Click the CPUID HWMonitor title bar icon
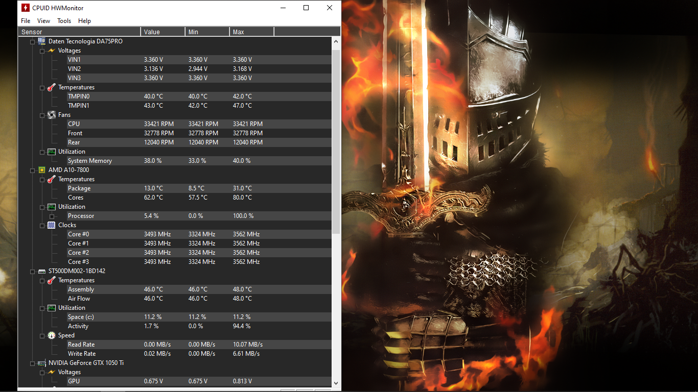The image size is (698, 392). (x=26, y=8)
